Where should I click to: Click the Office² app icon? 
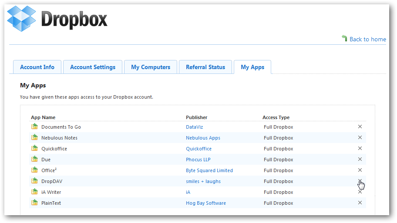click(34, 170)
